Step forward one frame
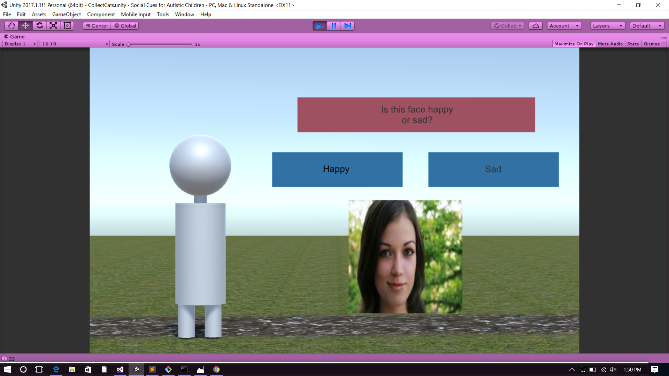Screen dimensions: 669x376 coord(347,26)
